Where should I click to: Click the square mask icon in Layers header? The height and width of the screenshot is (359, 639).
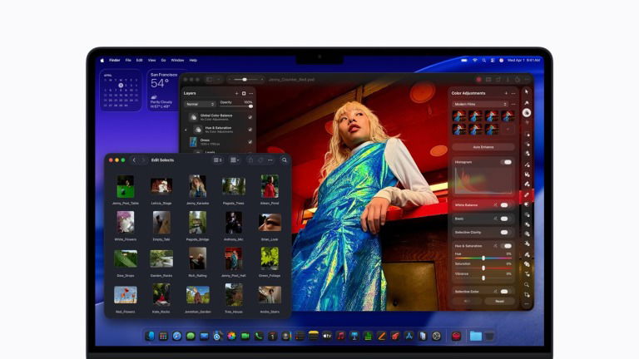tap(244, 93)
